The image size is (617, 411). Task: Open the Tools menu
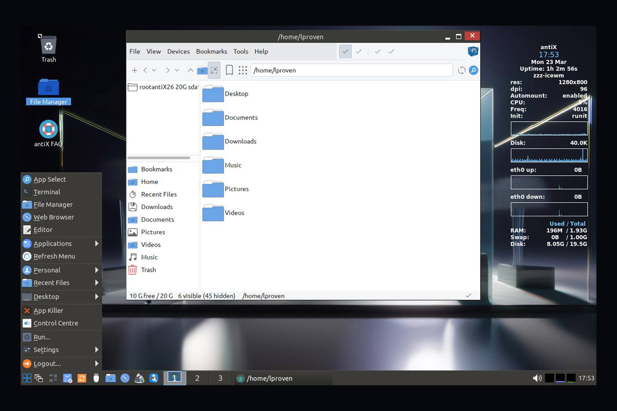[241, 51]
